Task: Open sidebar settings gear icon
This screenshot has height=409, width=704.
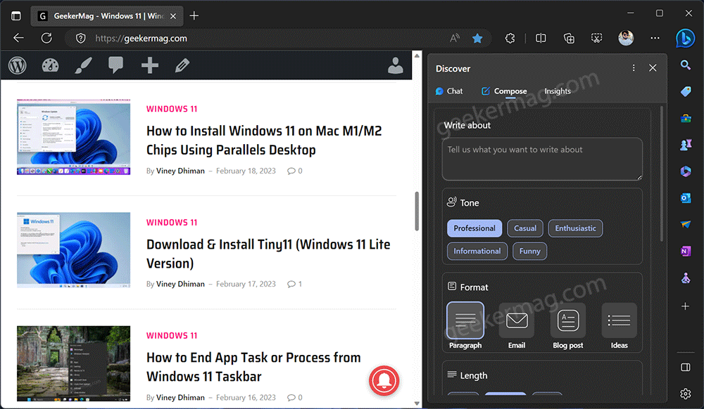Action: 685,394
